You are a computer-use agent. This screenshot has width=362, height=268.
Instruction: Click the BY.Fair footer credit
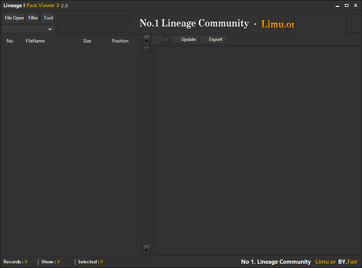(x=348, y=262)
